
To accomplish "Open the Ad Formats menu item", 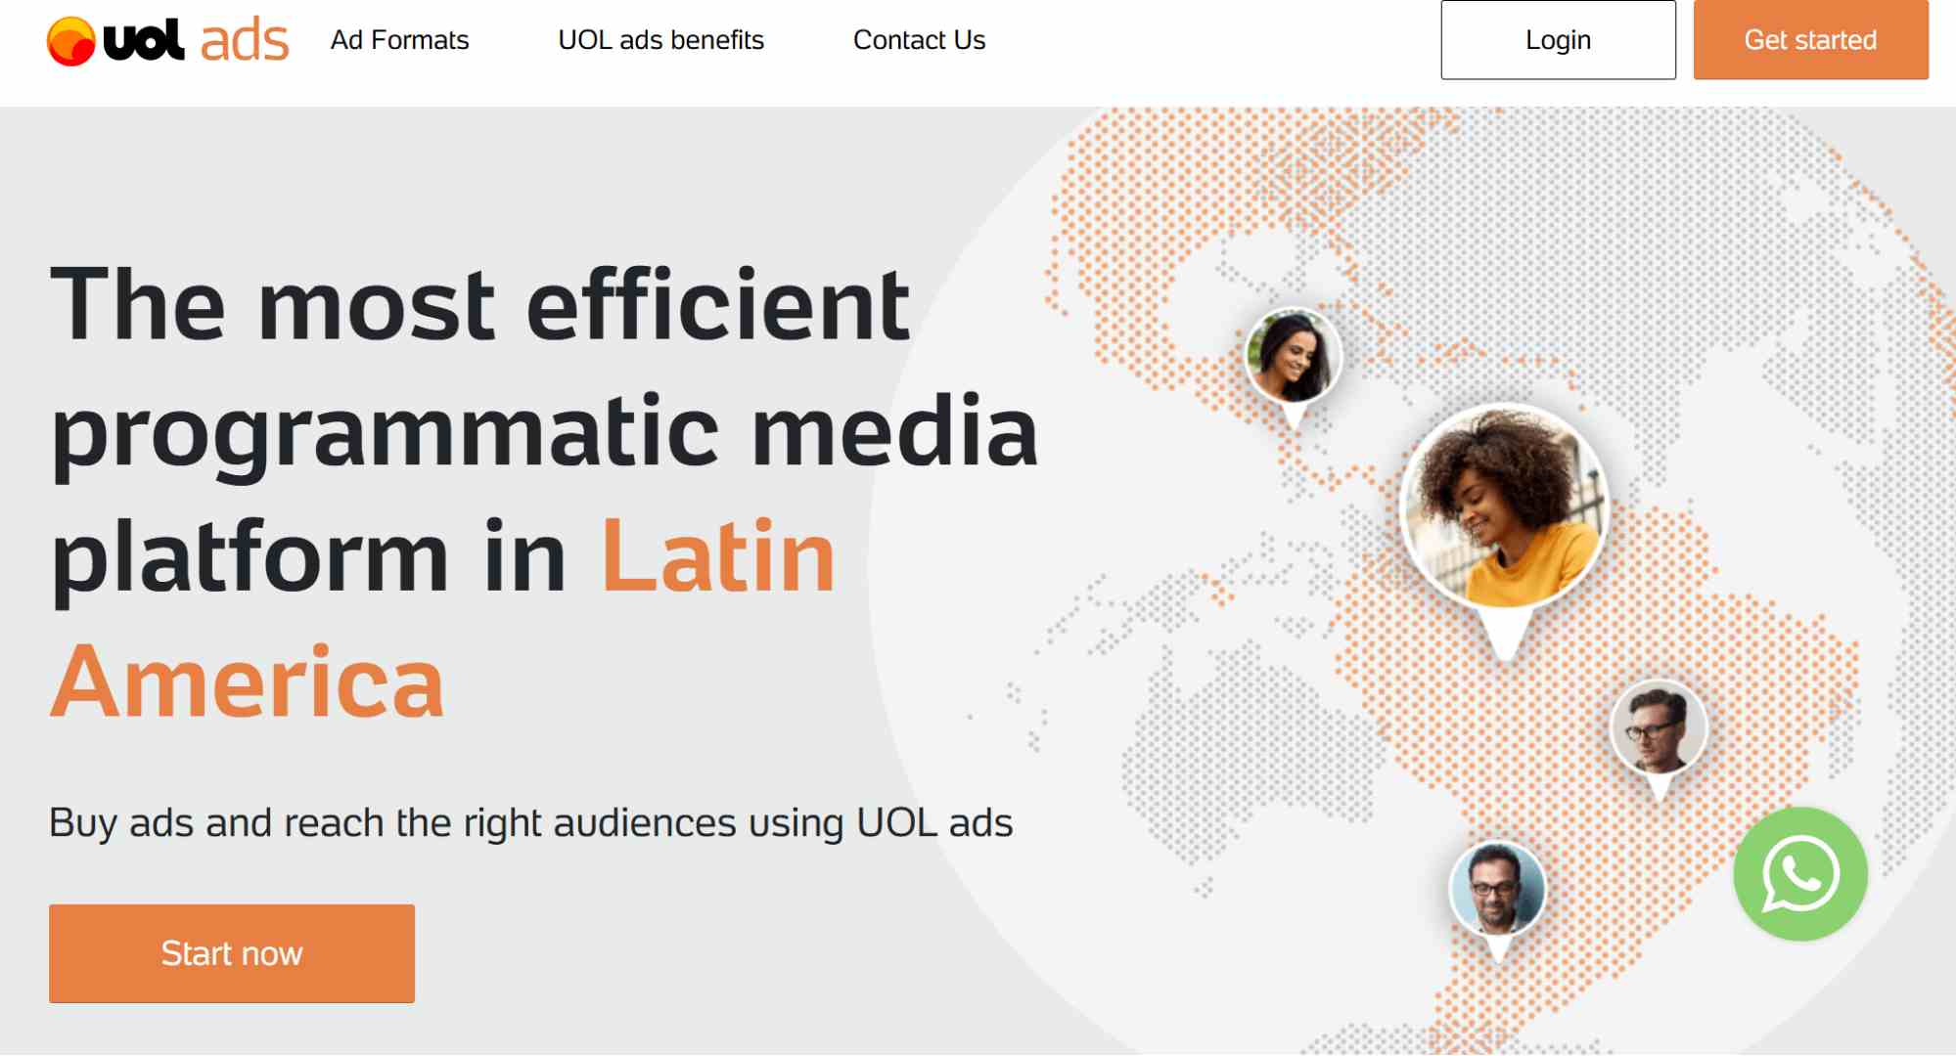I will point(399,40).
